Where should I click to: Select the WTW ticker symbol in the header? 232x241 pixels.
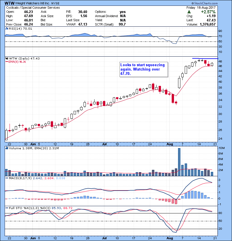pyautogui.click(x=10, y=3)
